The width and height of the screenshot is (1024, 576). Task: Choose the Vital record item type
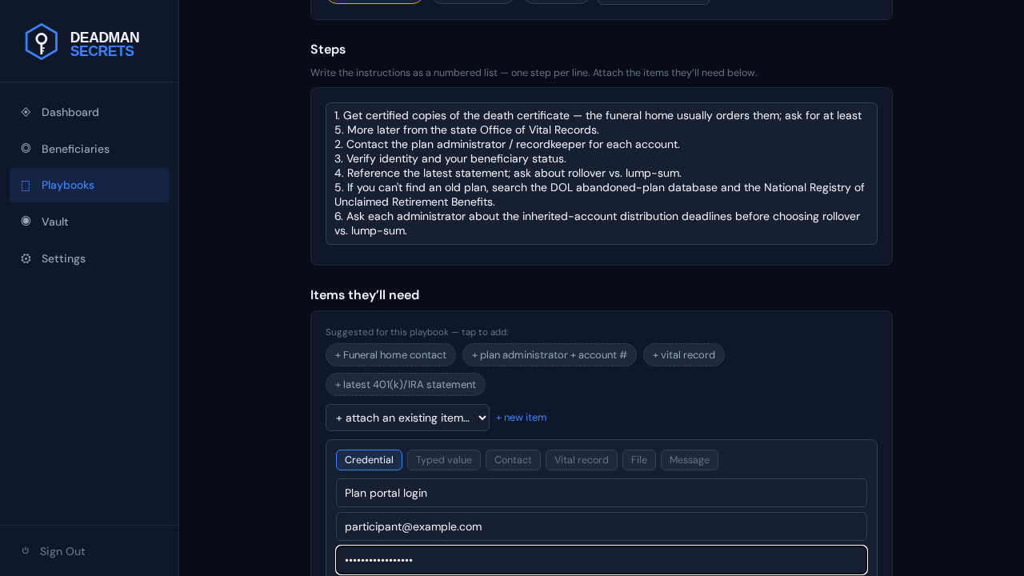(582, 460)
